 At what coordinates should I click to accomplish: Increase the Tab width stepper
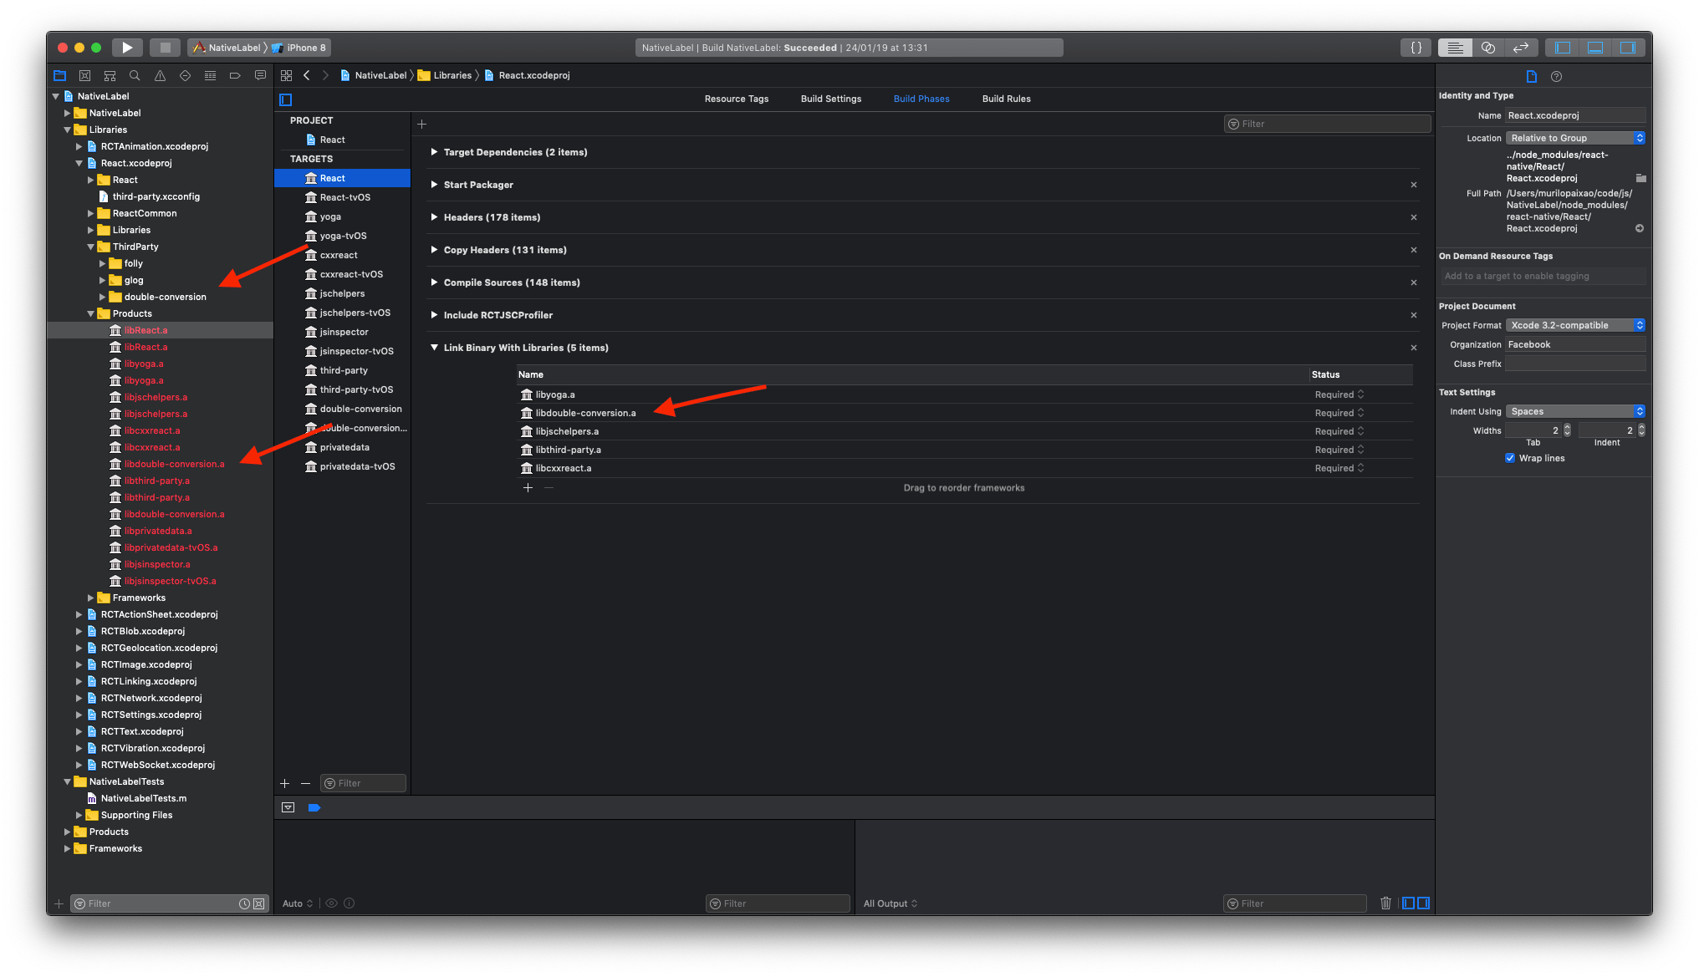[1567, 427]
